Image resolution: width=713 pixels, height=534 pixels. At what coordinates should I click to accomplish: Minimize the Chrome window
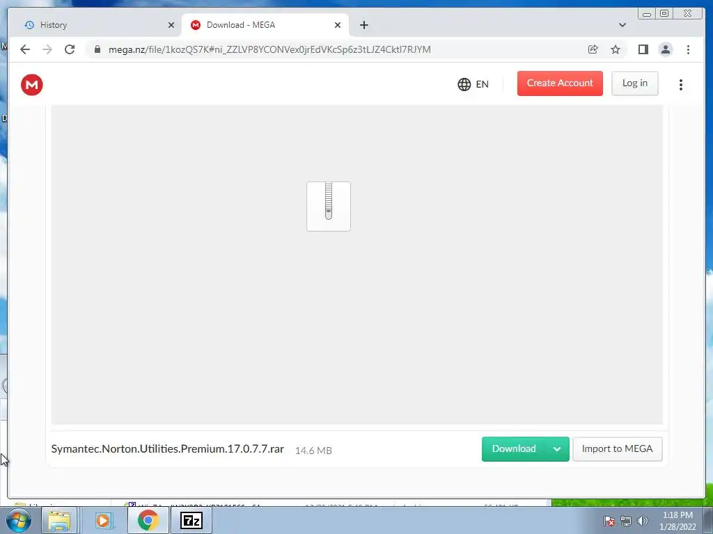(647, 14)
